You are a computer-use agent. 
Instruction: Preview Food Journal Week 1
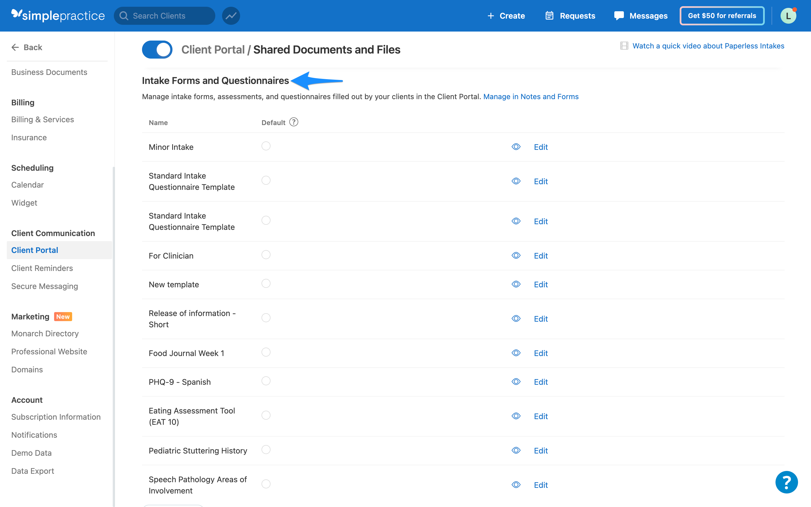516,353
